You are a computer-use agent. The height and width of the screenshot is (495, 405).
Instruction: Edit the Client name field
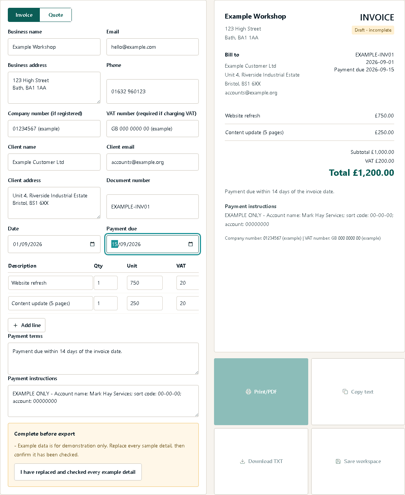point(54,162)
